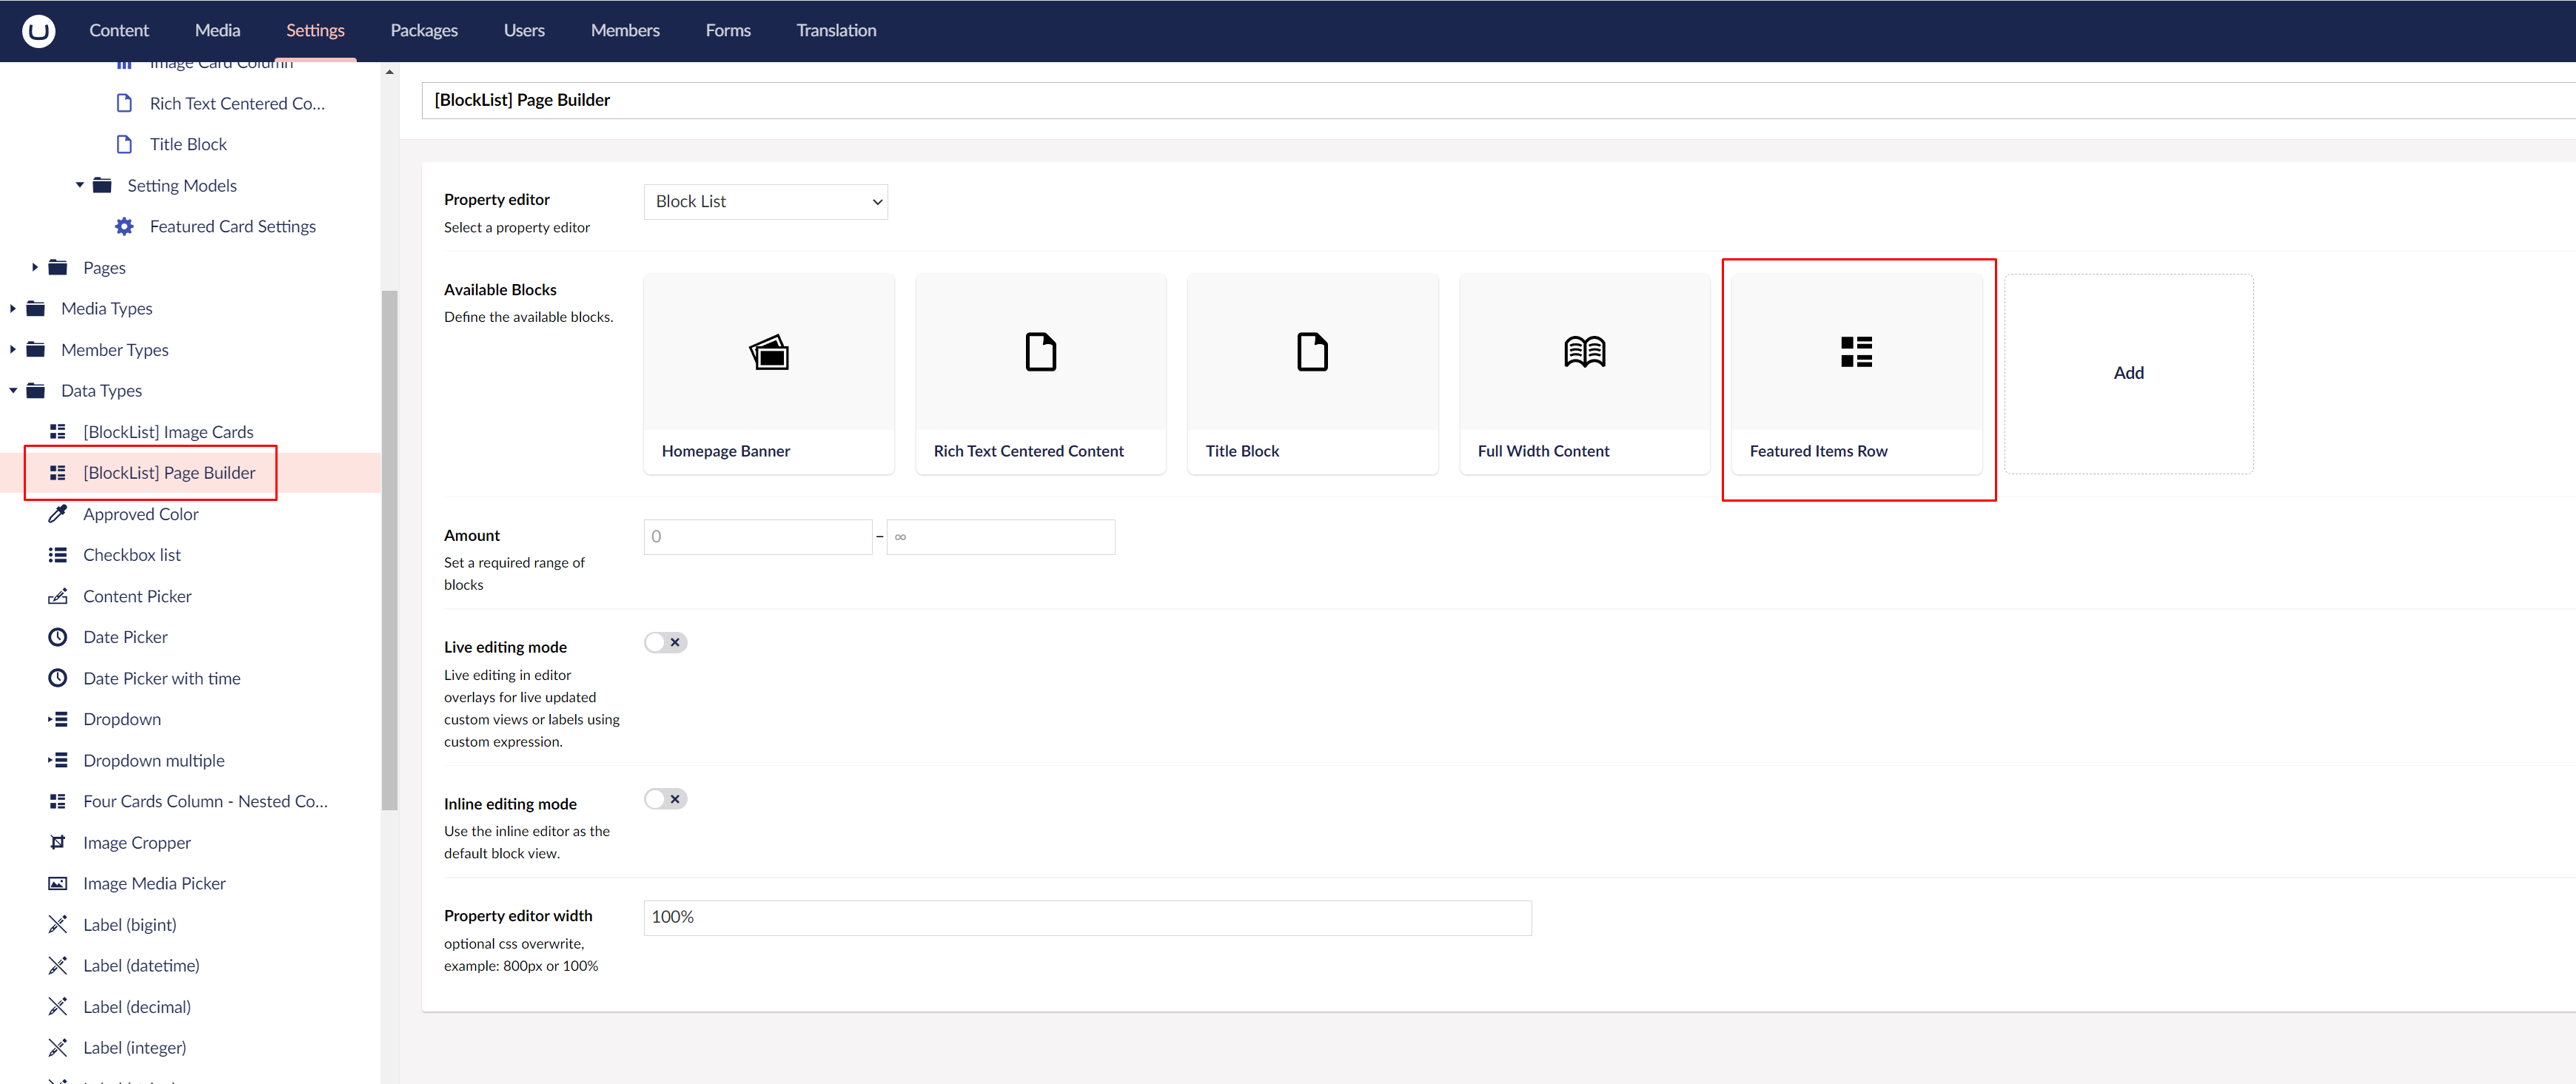Select Title Block tree item
Image resolution: width=2576 pixels, height=1084 pixels.
tap(188, 144)
